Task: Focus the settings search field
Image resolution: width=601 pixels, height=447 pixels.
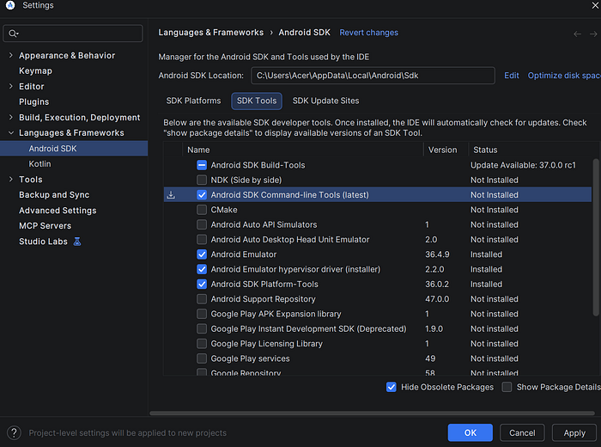Action: tap(73, 34)
